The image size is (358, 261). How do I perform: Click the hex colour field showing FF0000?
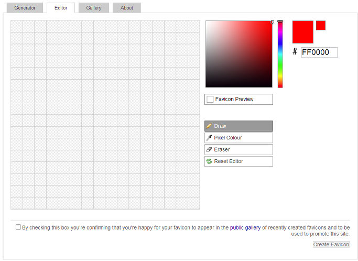point(319,52)
